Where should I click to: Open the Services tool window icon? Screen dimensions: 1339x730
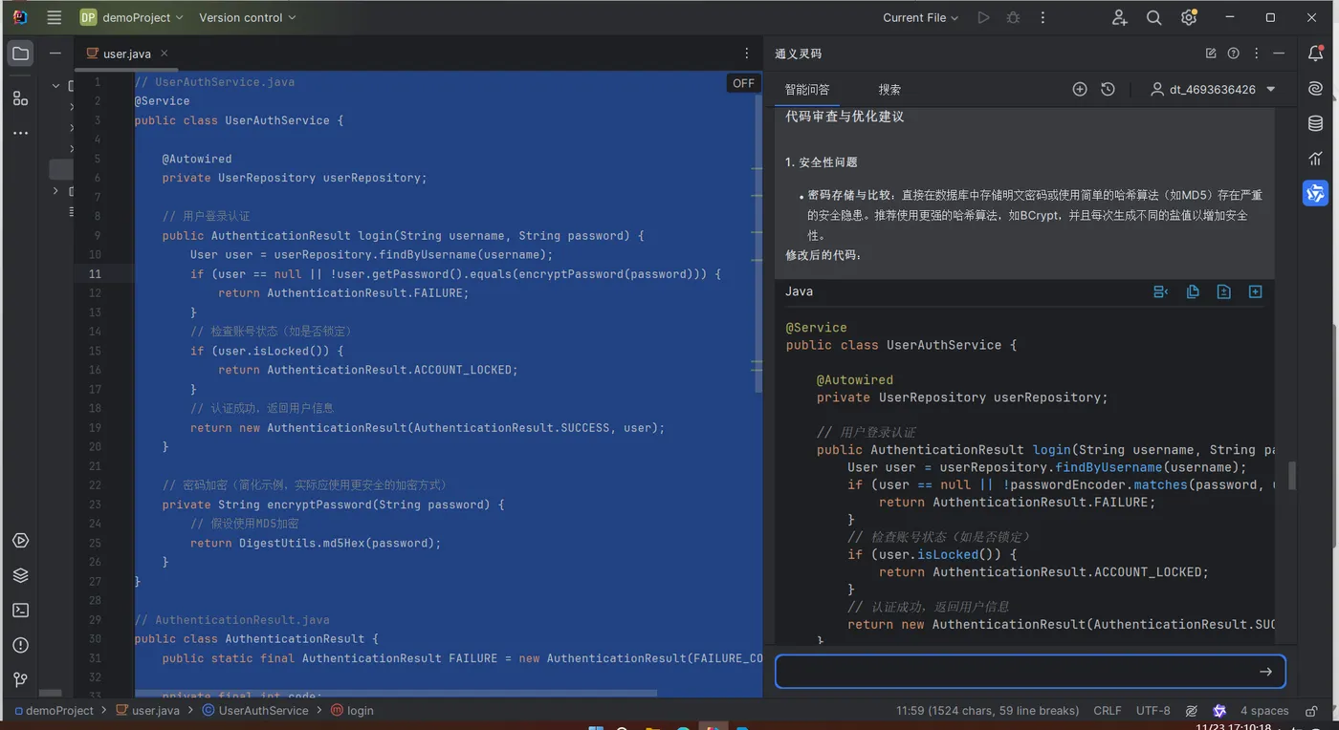coord(20,541)
